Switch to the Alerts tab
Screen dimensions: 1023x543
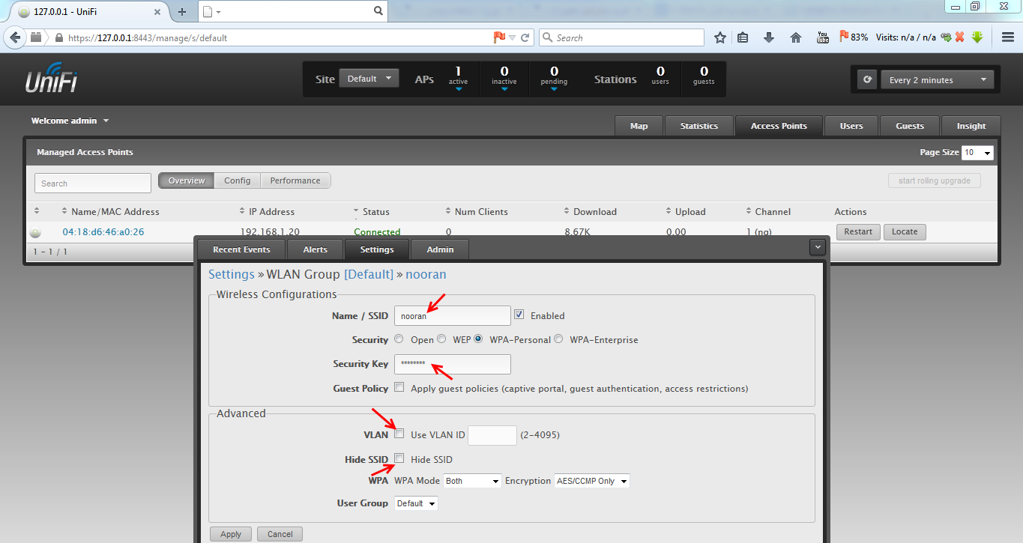tap(315, 249)
